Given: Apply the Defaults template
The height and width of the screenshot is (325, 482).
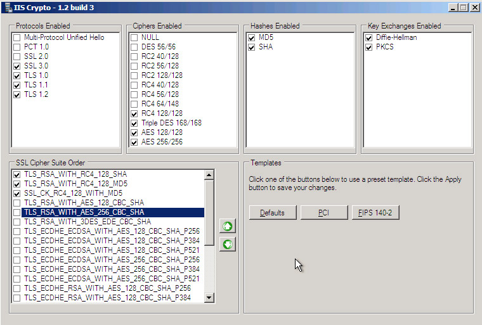Looking at the screenshot, I should point(272,213).
